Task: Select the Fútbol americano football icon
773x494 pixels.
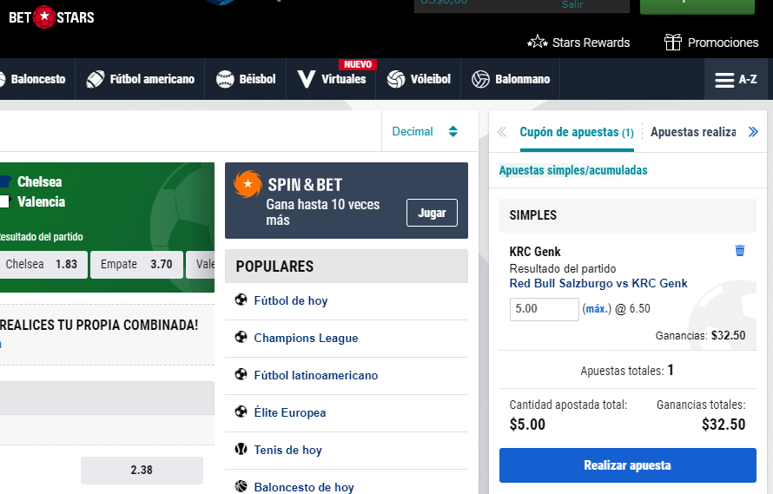Action: coord(96,79)
